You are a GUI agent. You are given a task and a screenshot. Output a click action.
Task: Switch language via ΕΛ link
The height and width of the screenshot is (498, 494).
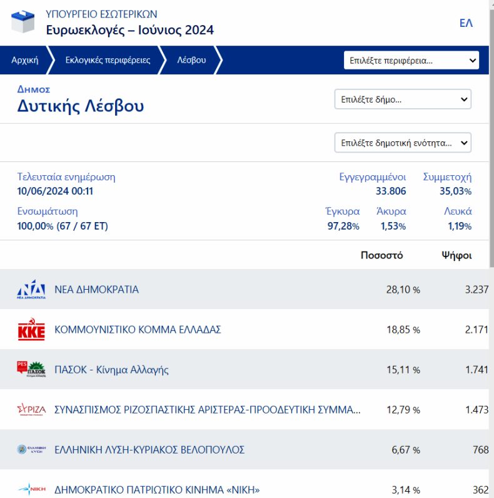pos(466,23)
